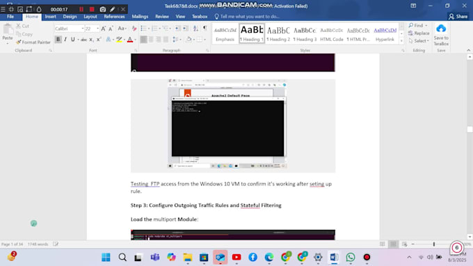Click the Cut command
This screenshot has width=473, height=266.
tap(23, 26)
